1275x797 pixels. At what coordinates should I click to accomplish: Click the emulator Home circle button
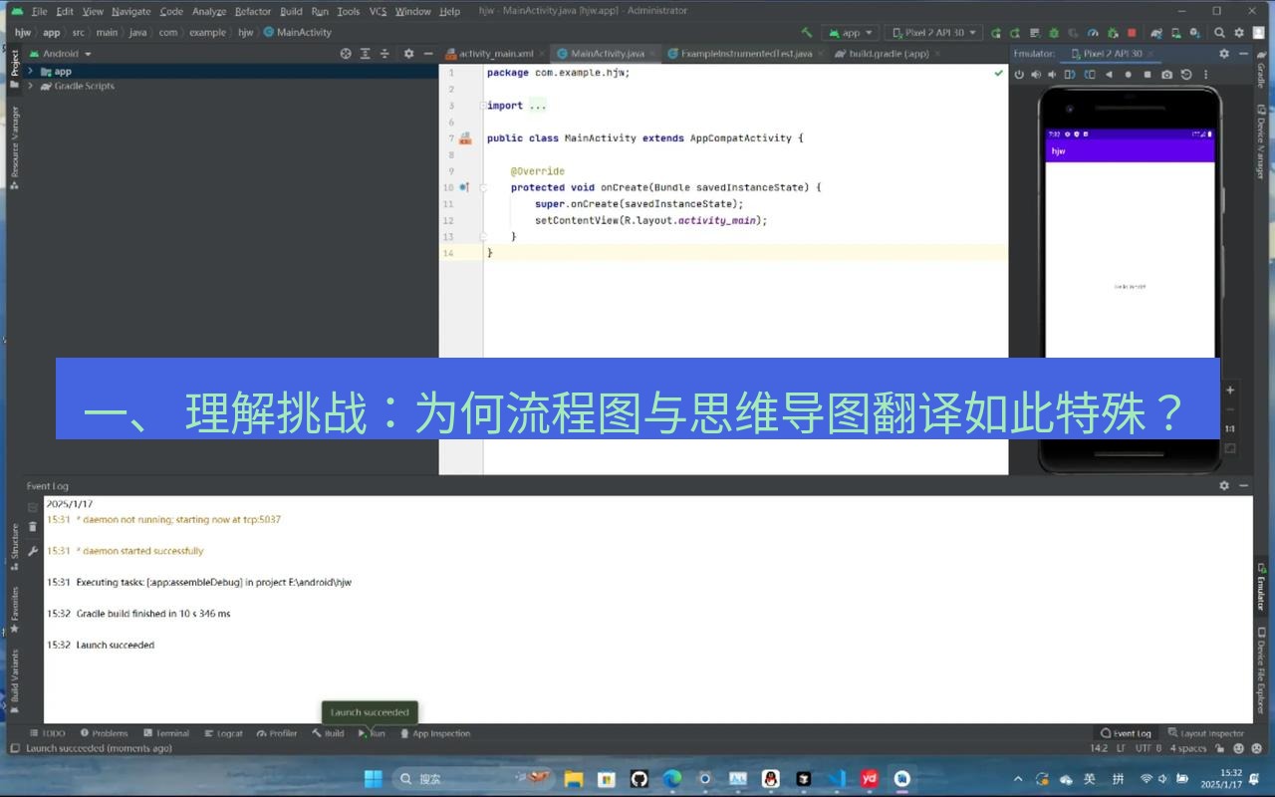pos(1128,75)
